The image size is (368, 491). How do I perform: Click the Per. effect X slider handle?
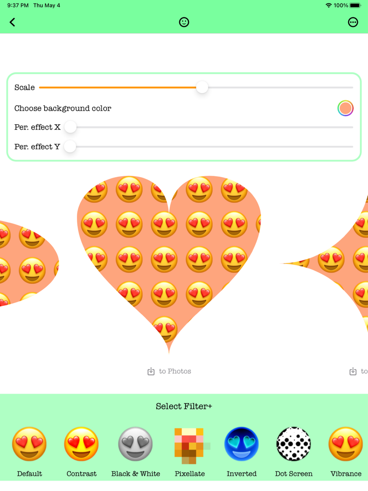(x=70, y=127)
